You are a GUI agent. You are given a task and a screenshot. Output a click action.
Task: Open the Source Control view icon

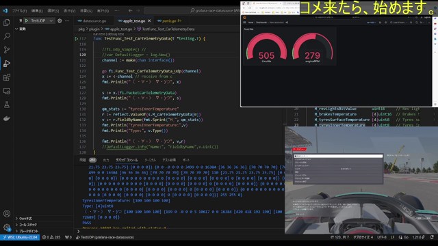coord(7,50)
